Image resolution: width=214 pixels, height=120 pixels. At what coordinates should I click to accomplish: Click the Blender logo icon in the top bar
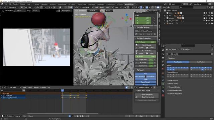2,4
